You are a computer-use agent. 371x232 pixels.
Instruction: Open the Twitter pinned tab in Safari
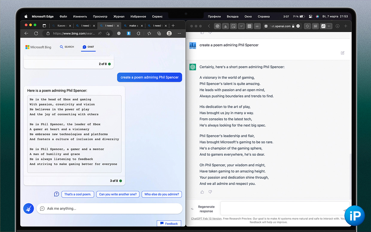[241, 26]
